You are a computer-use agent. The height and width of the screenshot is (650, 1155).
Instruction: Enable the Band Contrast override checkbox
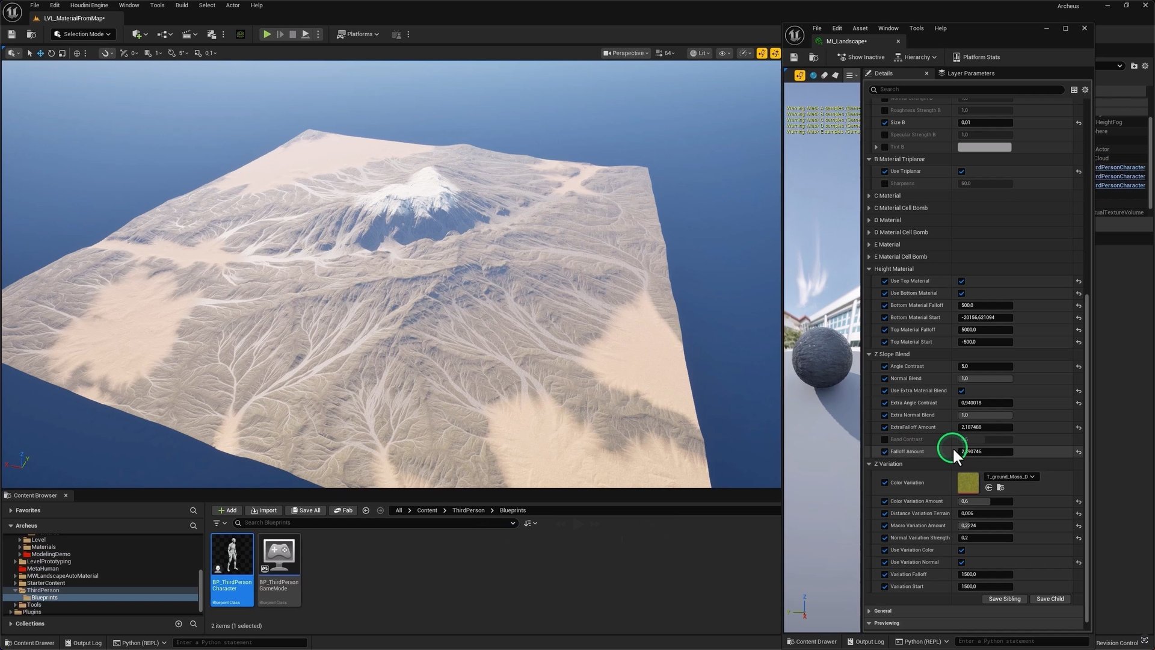point(884,439)
